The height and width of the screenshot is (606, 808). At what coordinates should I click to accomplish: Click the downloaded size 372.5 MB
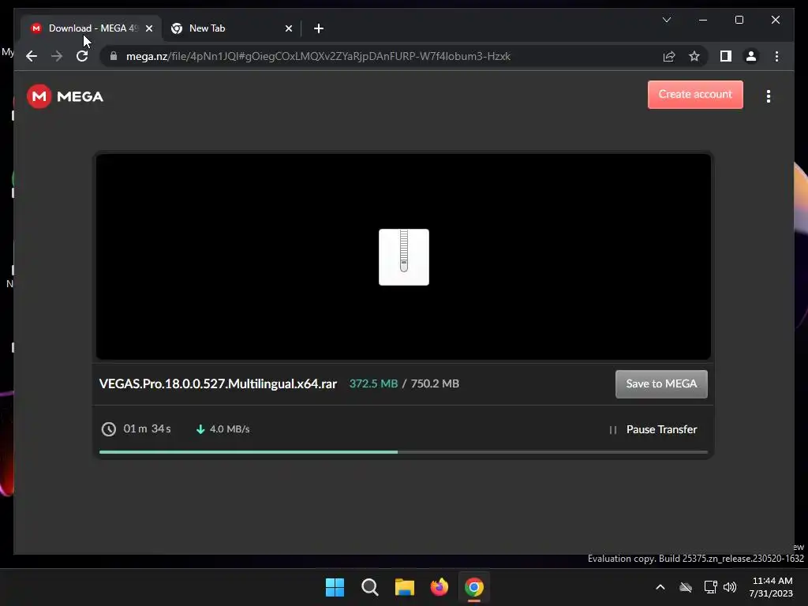click(373, 384)
